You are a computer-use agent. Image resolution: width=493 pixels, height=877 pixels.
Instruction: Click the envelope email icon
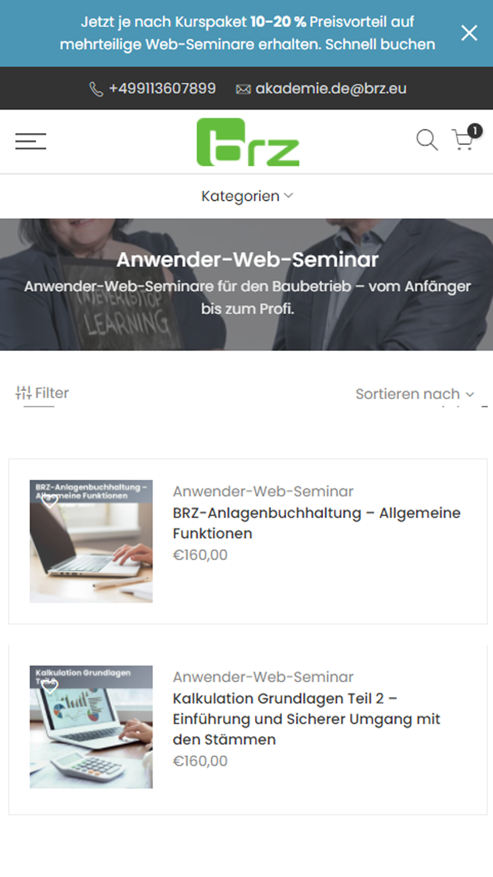[x=243, y=89]
